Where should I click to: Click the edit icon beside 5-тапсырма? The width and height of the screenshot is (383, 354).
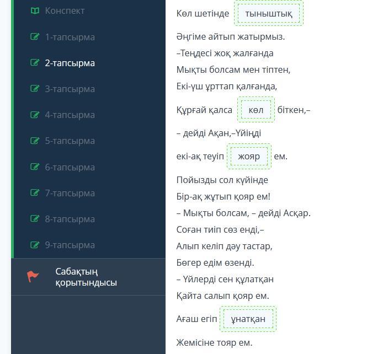[35, 141]
